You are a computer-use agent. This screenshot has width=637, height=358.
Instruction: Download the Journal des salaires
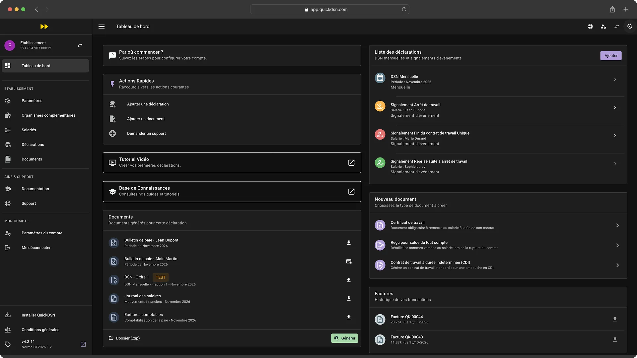pos(348,298)
